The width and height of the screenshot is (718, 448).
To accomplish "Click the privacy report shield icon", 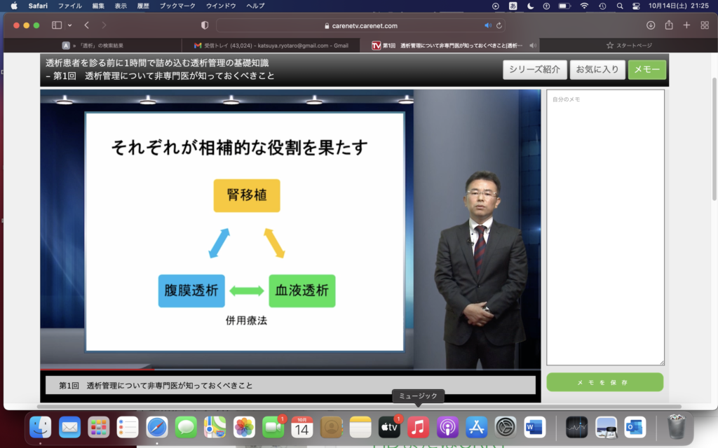I will click(205, 25).
